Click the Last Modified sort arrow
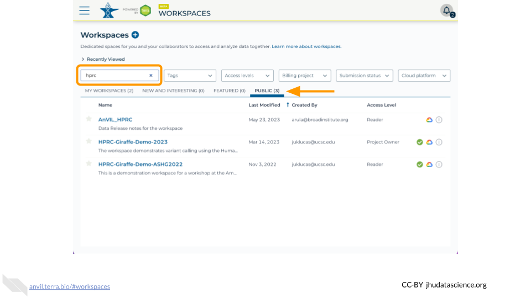This screenshot has height=298, width=531. pos(288,105)
